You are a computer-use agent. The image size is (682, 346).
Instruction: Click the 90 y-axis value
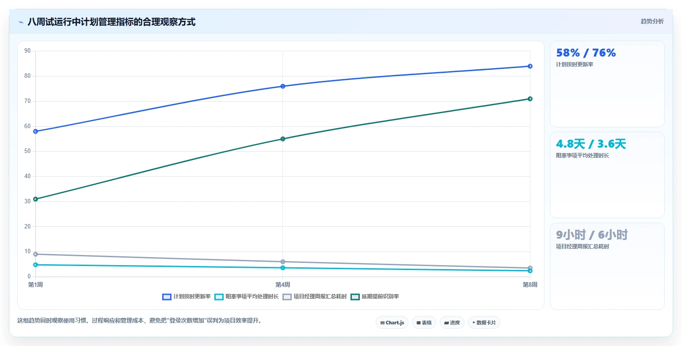(x=27, y=51)
